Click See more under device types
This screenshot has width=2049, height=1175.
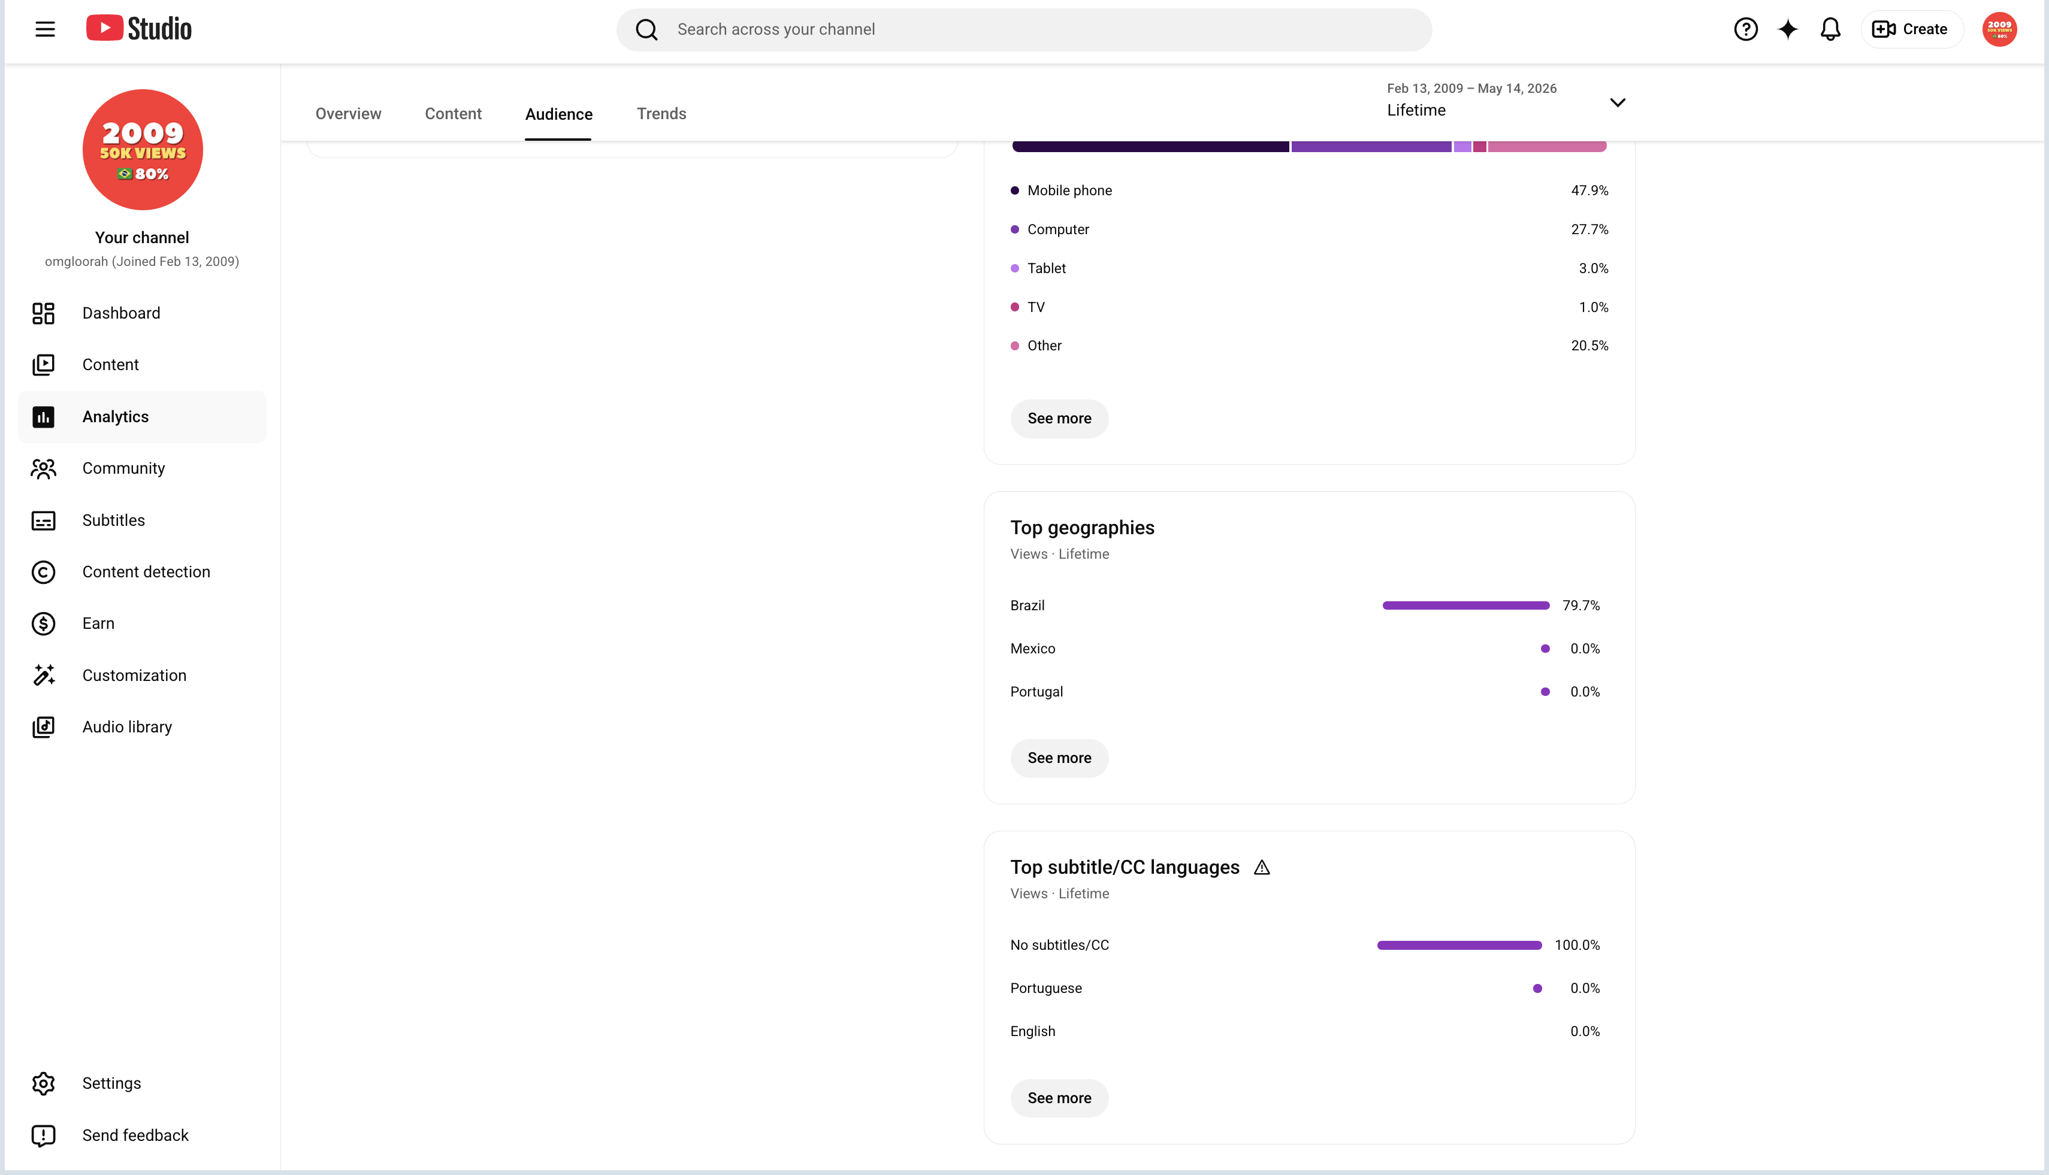click(x=1059, y=419)
